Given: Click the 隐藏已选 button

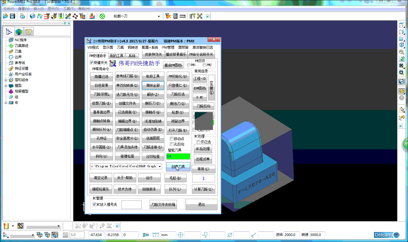Looking at the screenshot, I should tap(102, 76).
